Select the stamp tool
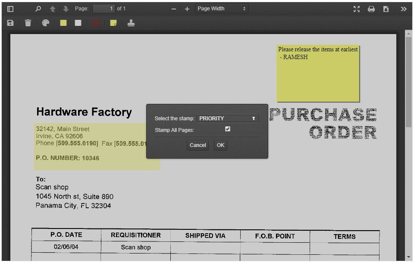 (x=131, y=23)
